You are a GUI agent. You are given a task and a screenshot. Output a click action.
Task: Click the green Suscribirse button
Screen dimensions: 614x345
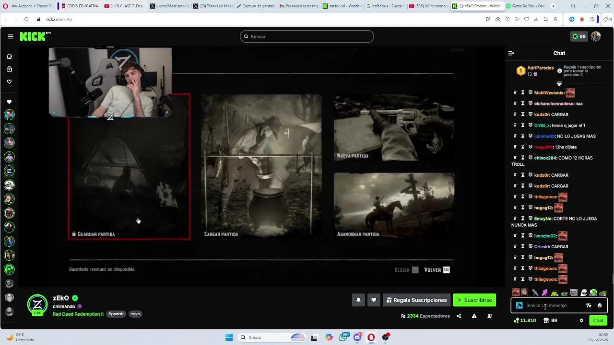click(x=474, y=300)
